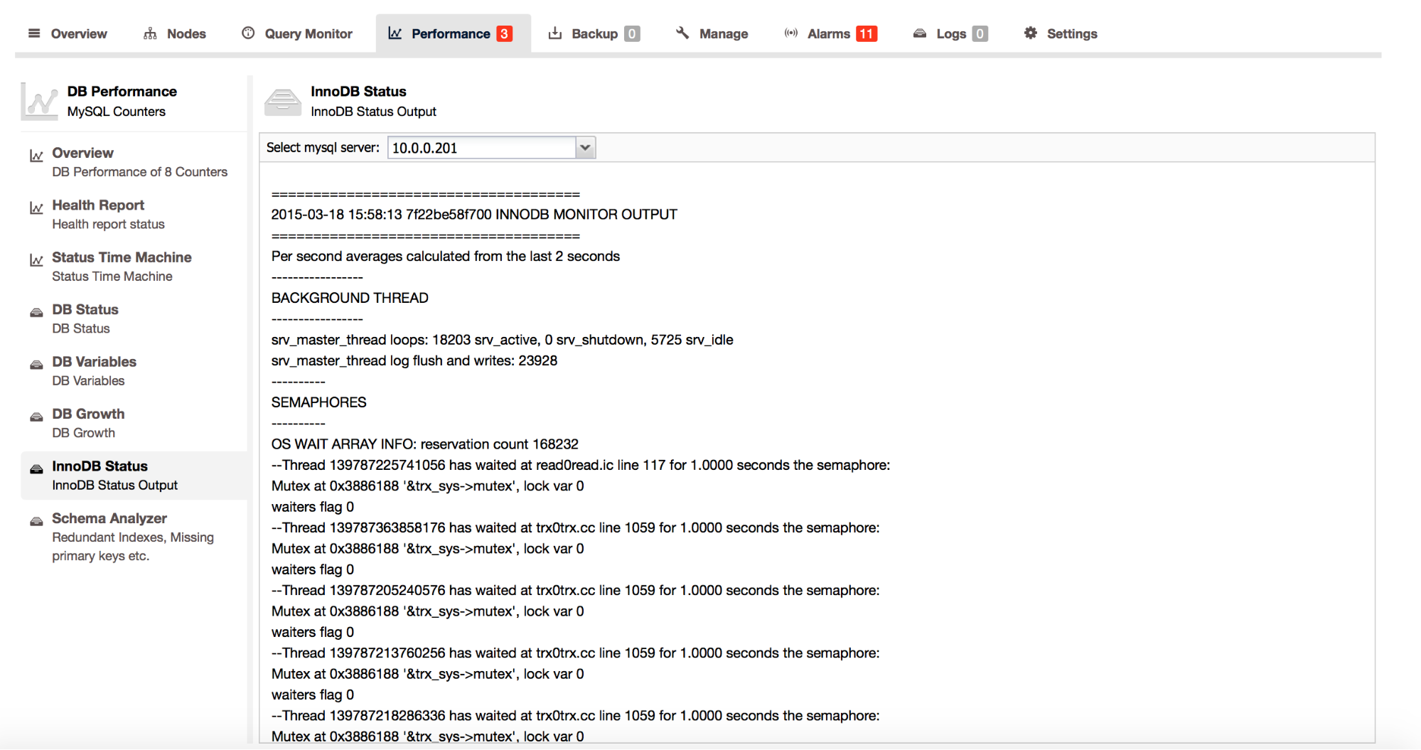This screenshot has width=1421, height=750.
Task: Click the Manage wrench icon
Action: [x=682, y=33]
